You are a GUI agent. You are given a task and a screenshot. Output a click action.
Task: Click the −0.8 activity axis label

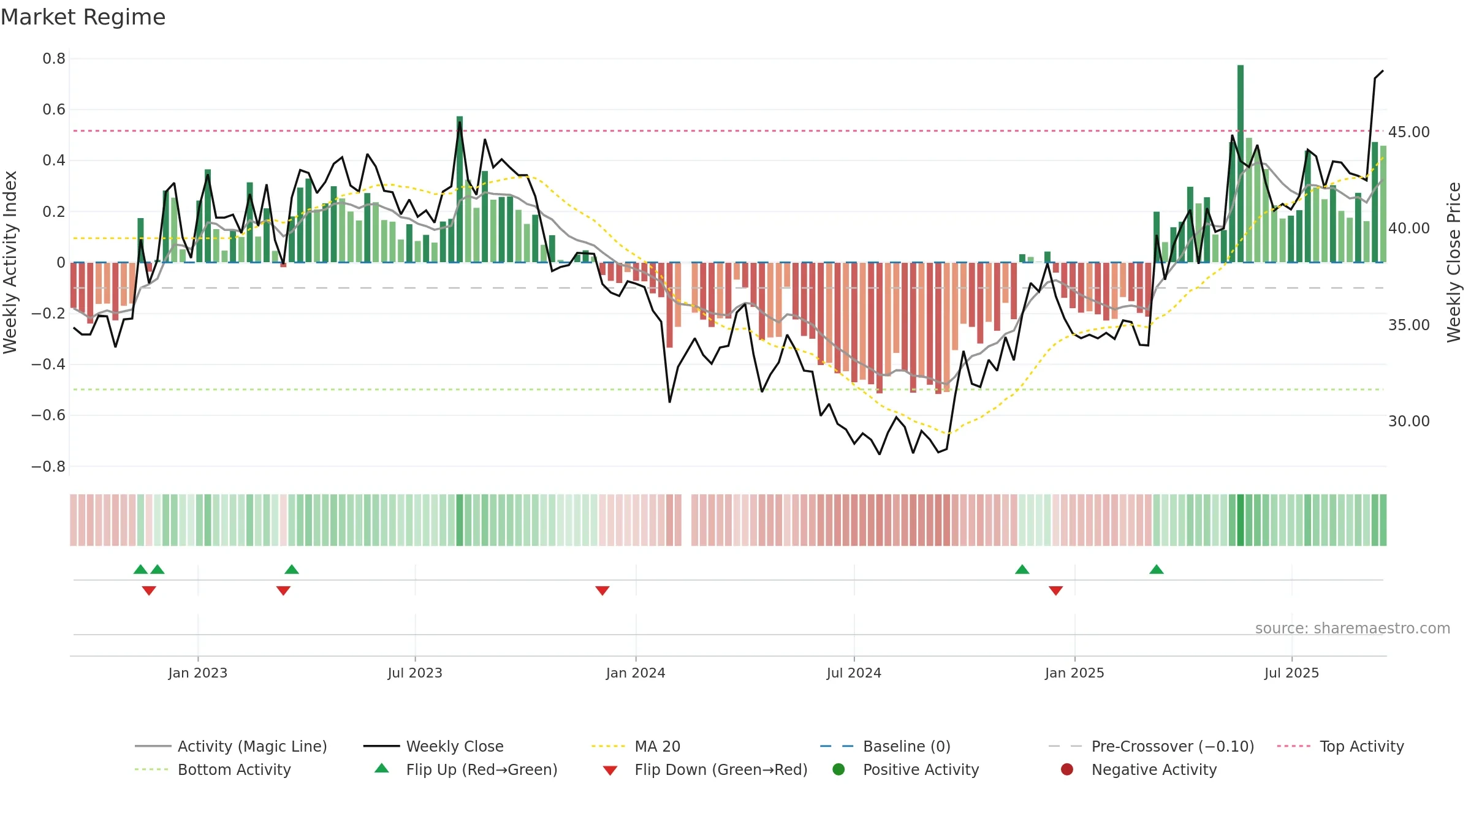coord(48,466)
